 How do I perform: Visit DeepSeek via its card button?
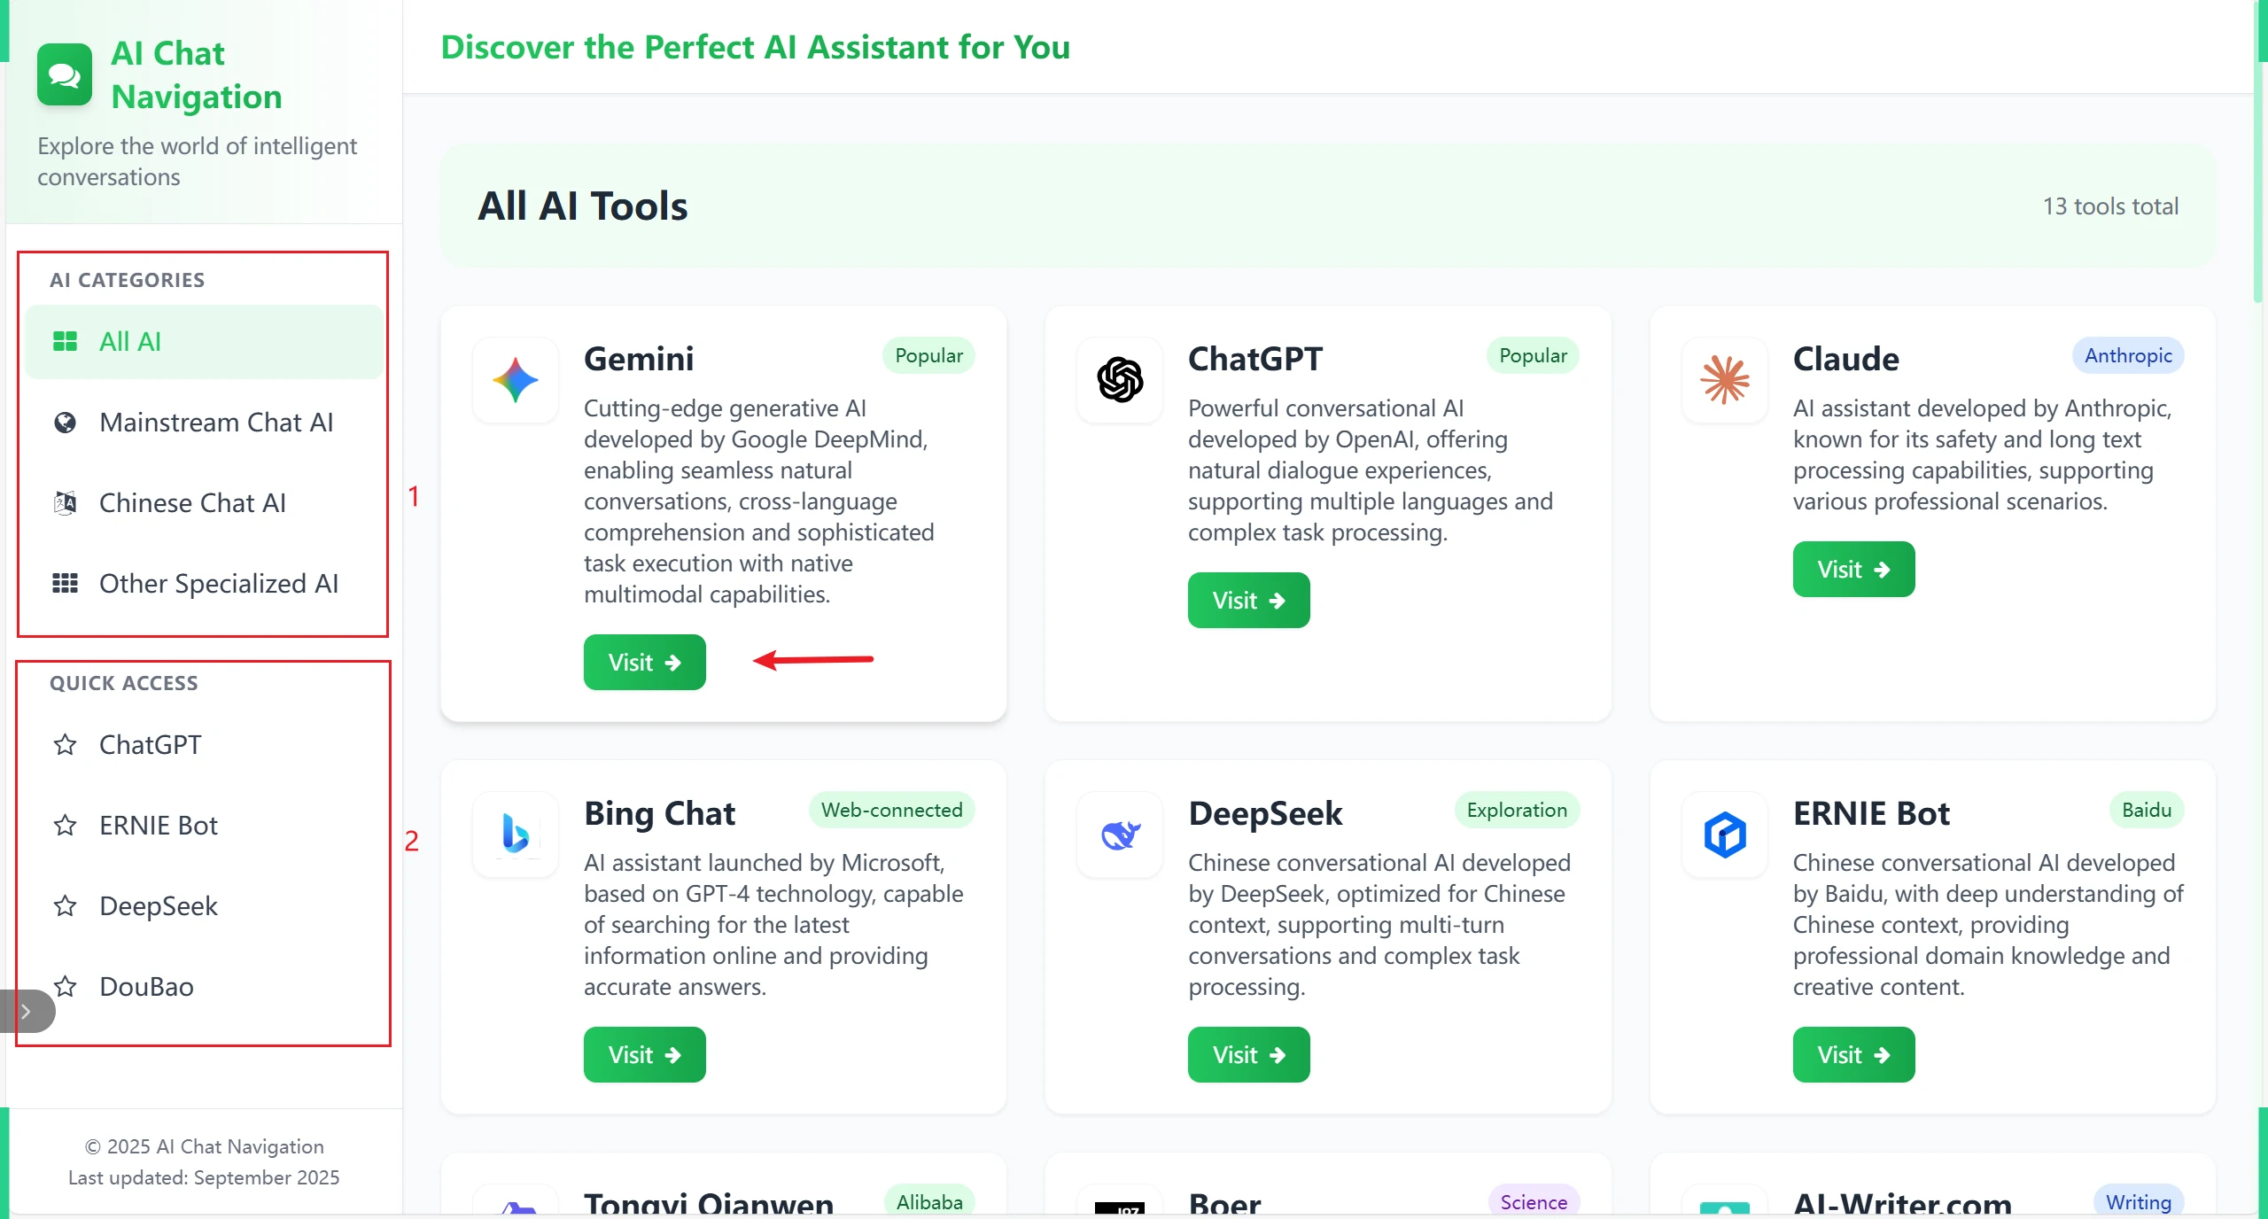click(x=1247, y=1054)
